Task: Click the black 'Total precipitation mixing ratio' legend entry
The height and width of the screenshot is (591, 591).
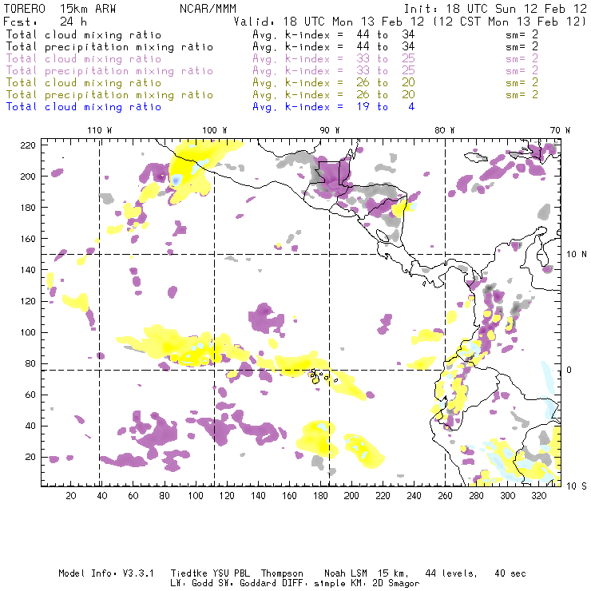Action: pos(109,47)
